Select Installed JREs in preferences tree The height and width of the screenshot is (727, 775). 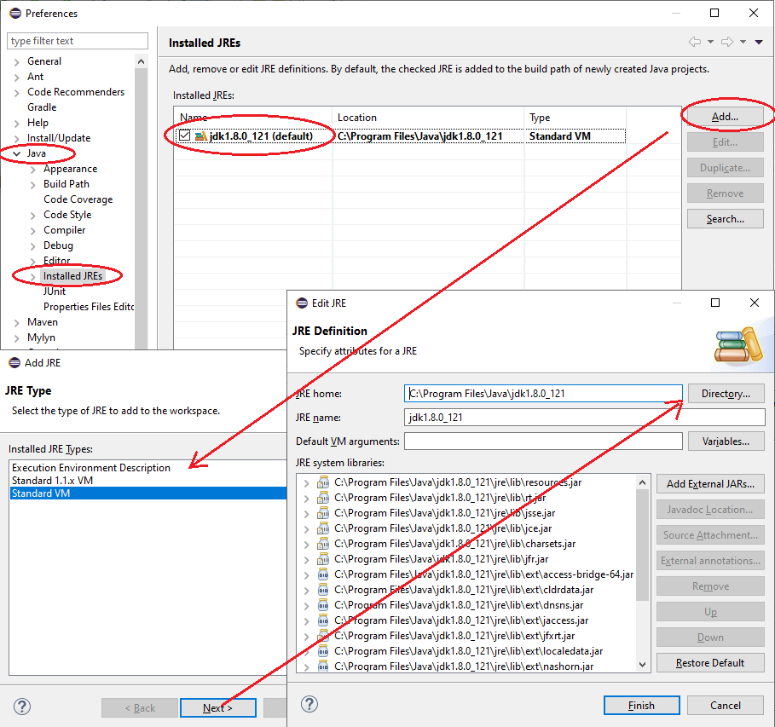72,276
